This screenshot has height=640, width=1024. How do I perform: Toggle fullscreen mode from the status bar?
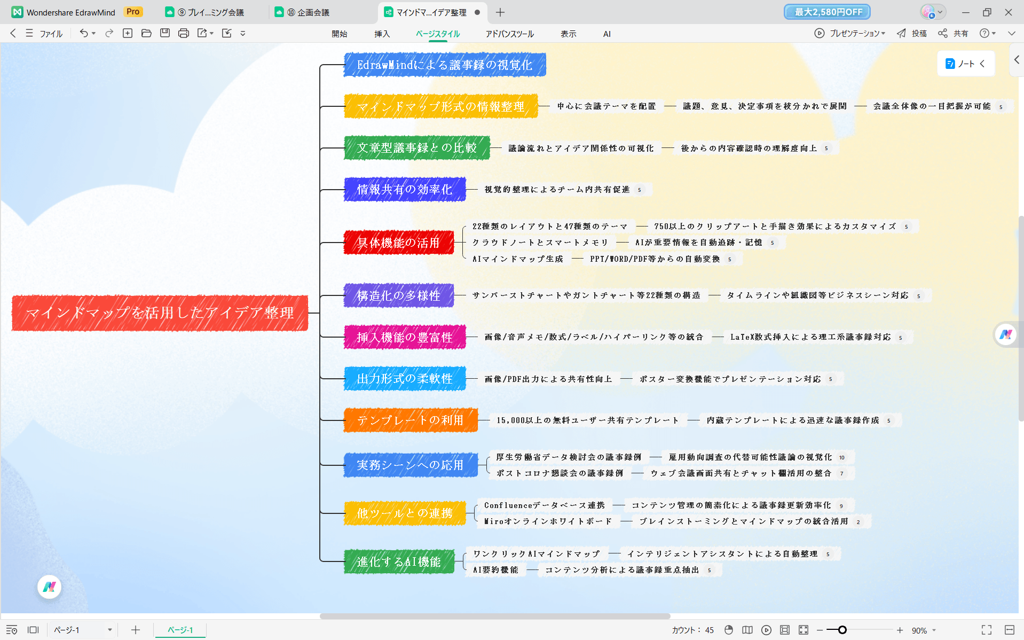985,630
